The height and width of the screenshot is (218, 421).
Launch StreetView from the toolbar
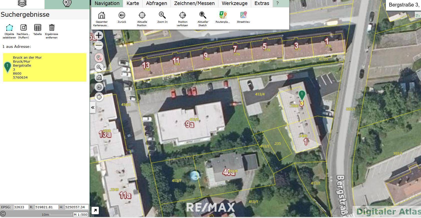point(243,17)
